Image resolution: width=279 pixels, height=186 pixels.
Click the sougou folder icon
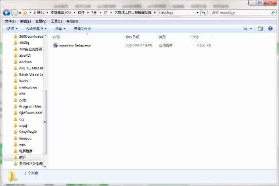pos(16,138)
